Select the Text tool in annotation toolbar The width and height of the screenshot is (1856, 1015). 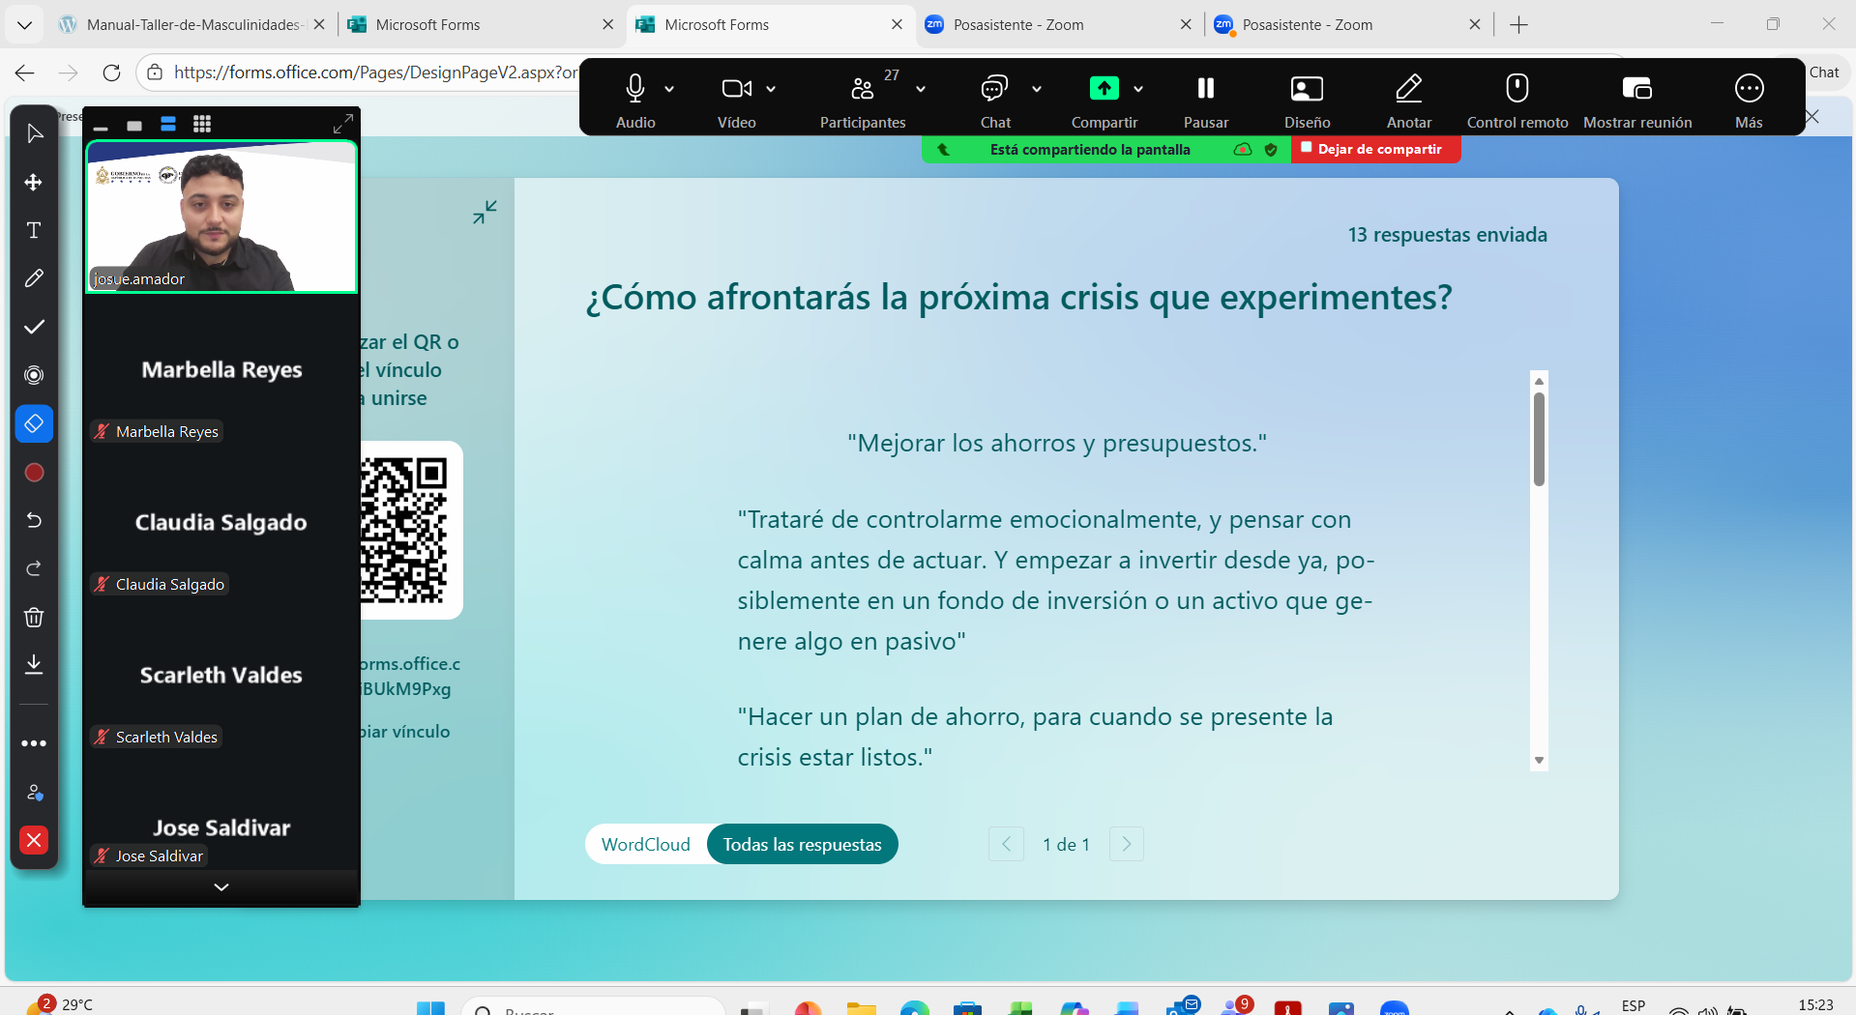click(x=34, y=230)
